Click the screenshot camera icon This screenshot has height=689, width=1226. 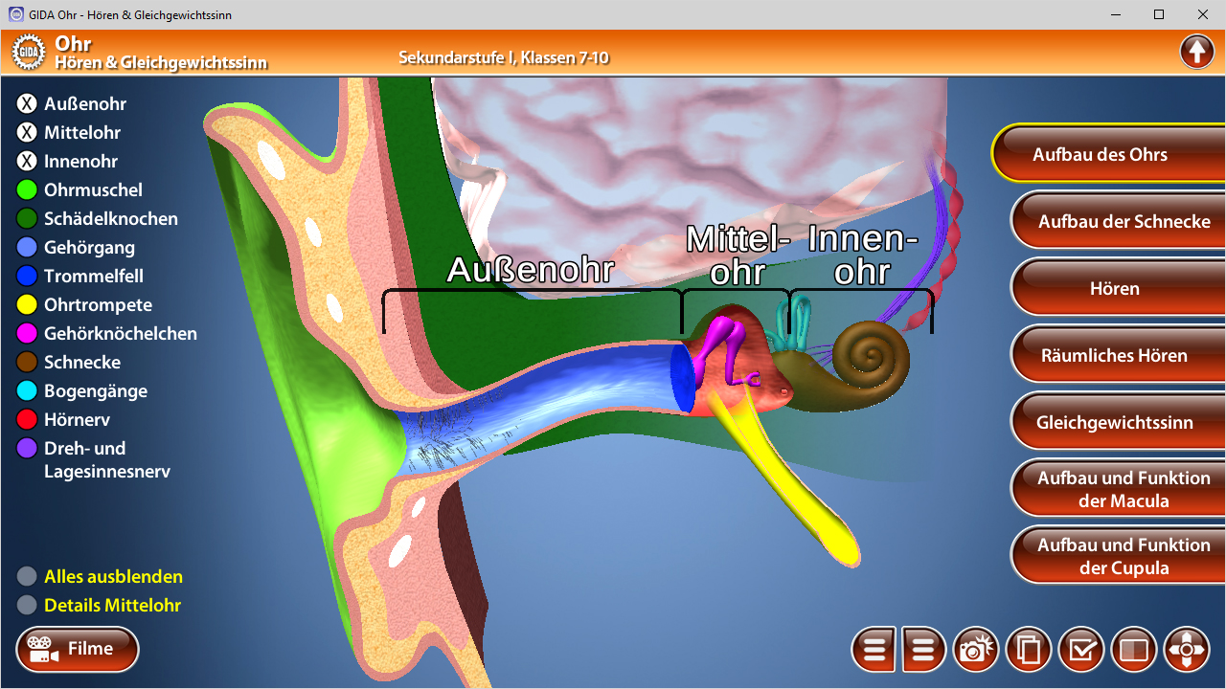975,651
